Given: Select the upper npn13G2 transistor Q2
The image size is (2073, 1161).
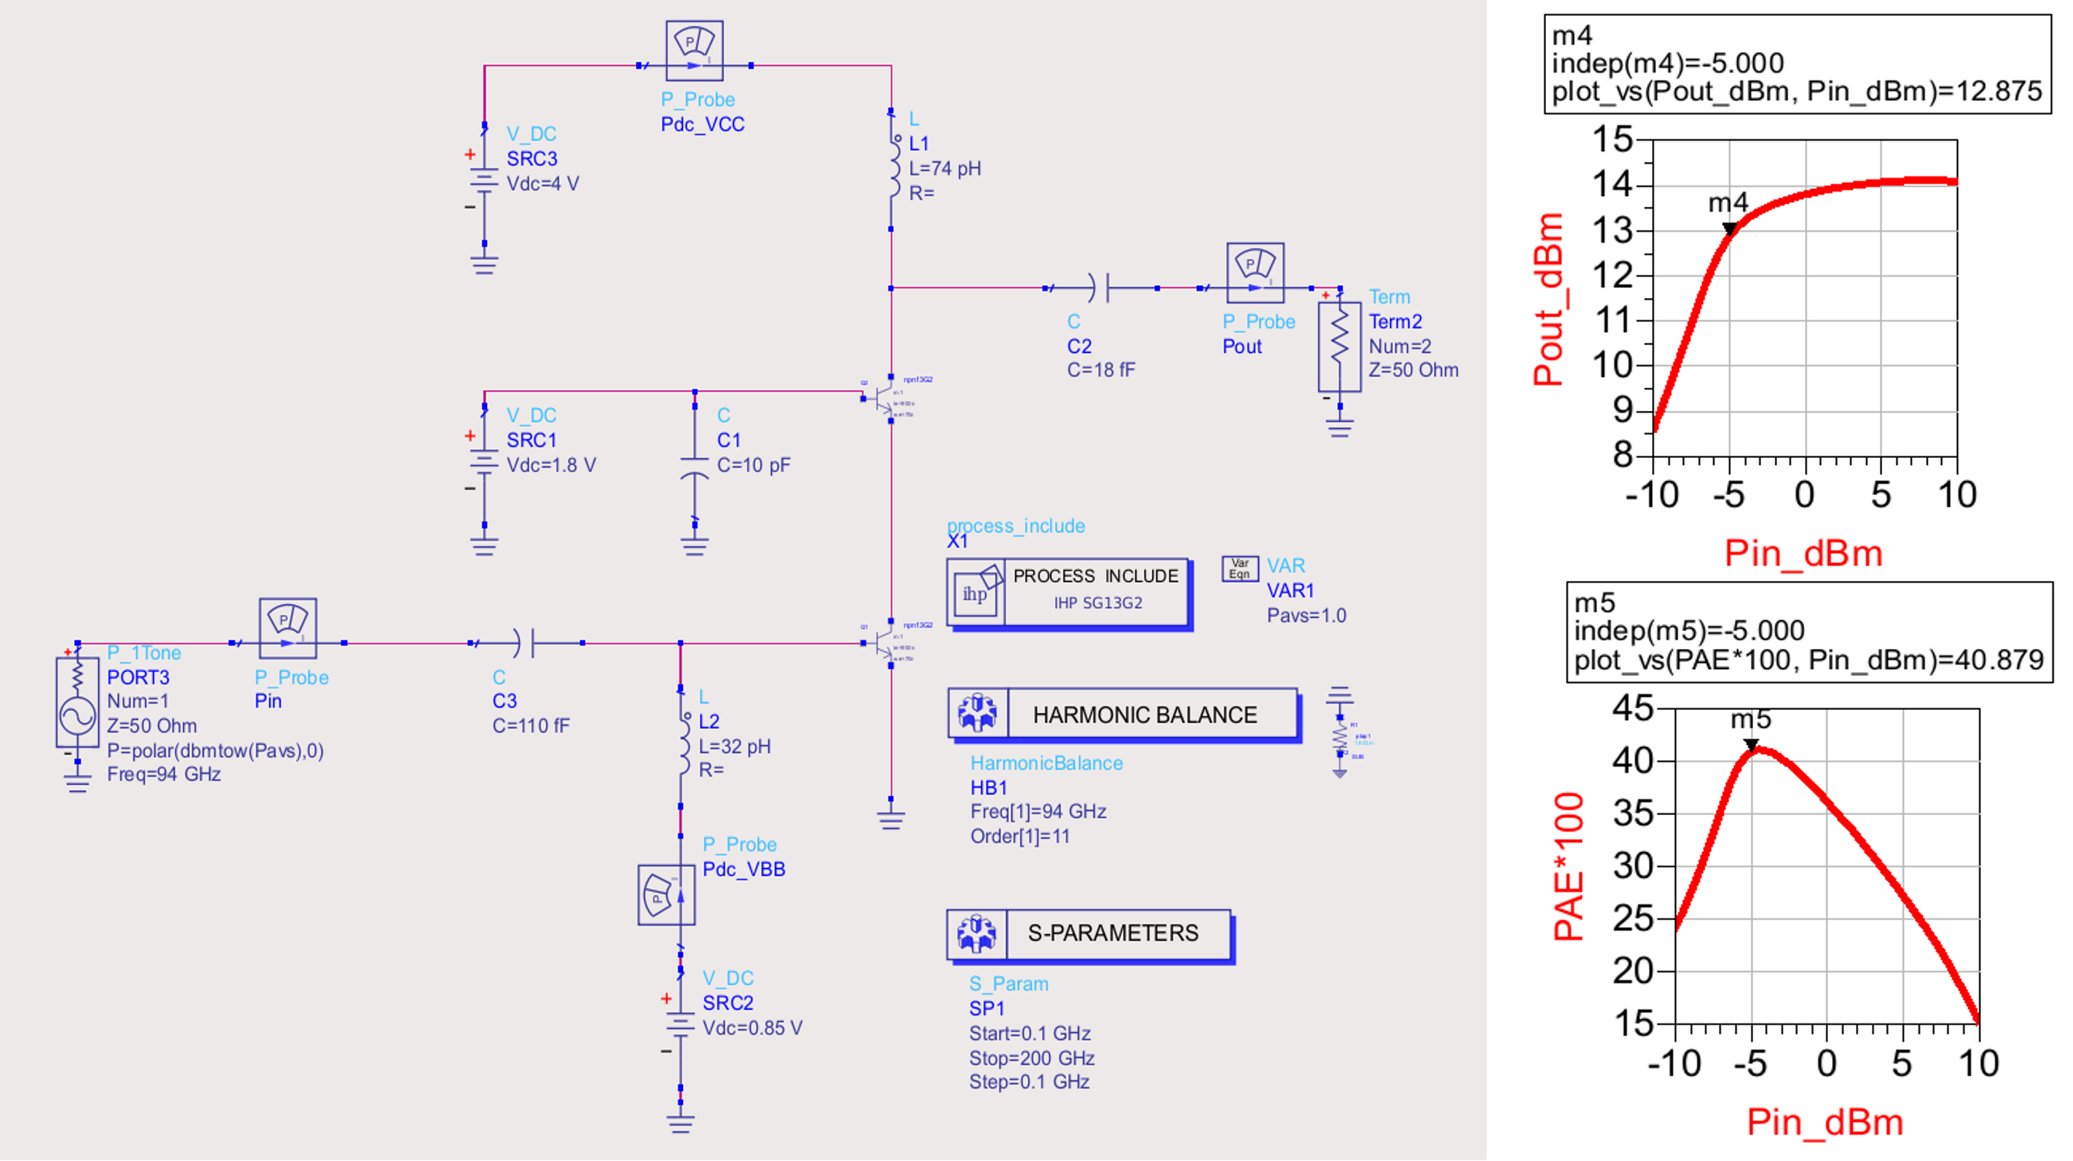Looking at the screenshot, I should pos(885,399).
